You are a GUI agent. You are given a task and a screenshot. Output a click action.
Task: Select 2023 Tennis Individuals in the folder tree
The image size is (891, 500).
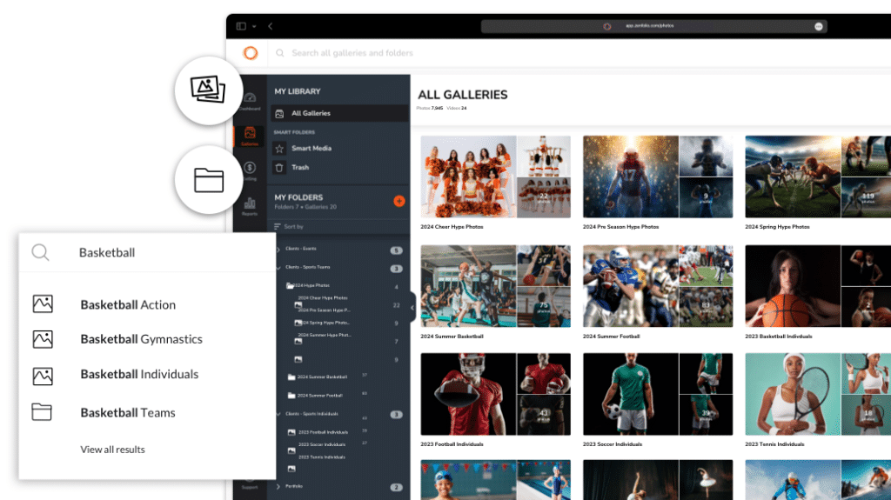(x=322, y=457)
